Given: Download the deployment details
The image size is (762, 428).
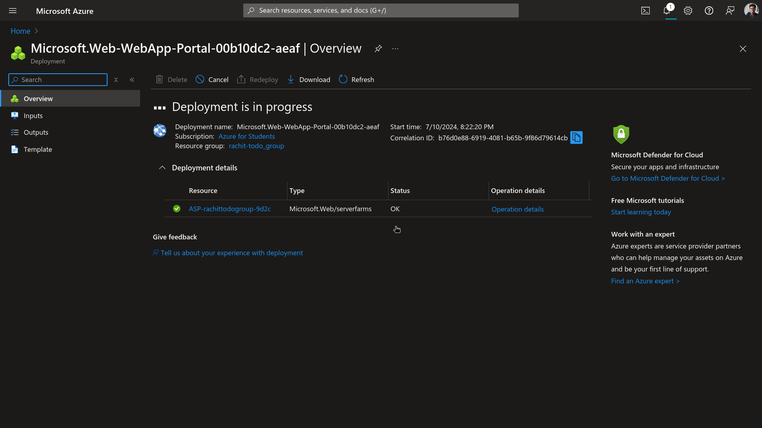Looking at the screenshot, I should (x=309, y=79).
